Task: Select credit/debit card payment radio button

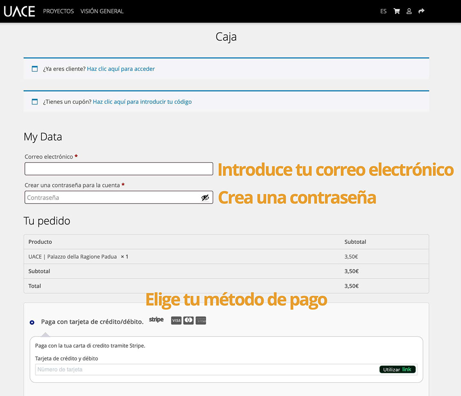Action: pyautogui.click(x=32, y=322)
